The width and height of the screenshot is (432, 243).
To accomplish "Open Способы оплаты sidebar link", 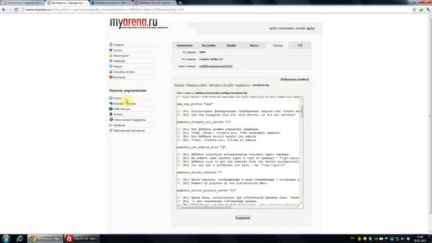I will pyautogui.click(x=124, y=72).
